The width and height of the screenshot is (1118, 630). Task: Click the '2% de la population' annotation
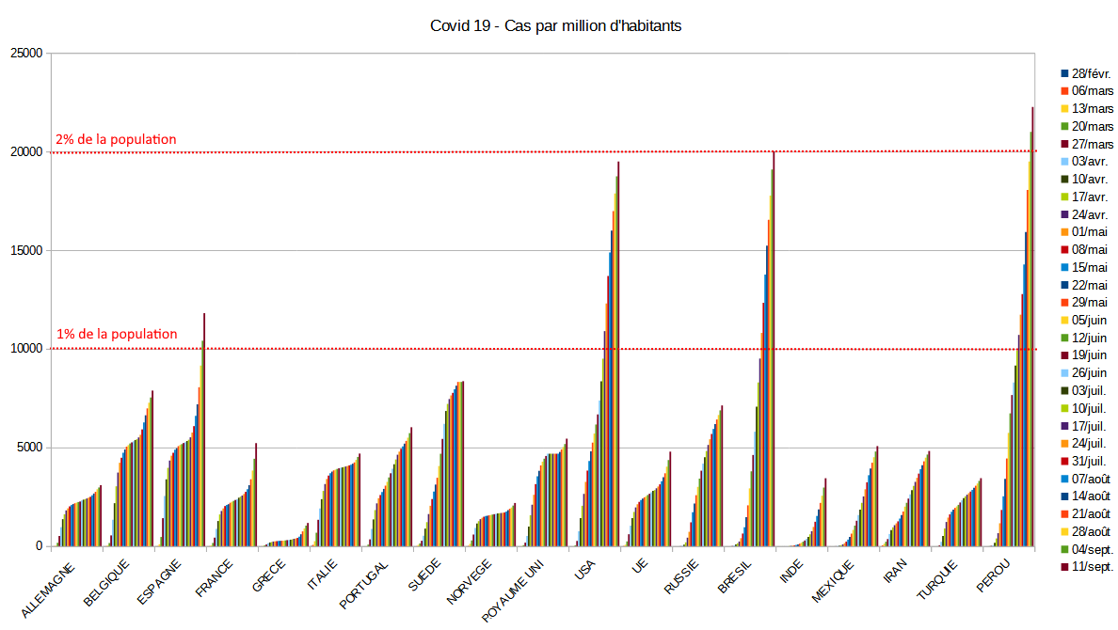click(116, 140)
